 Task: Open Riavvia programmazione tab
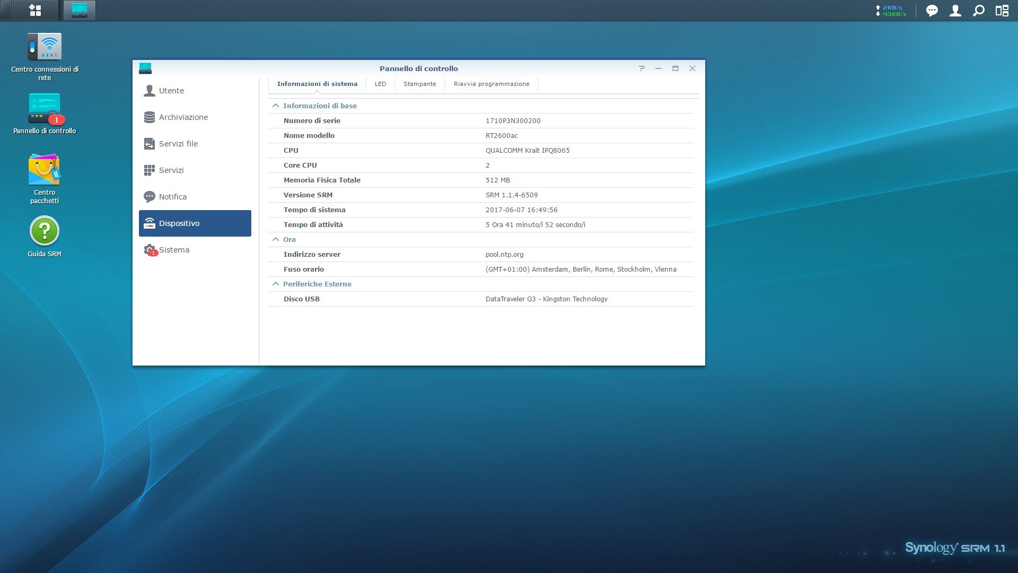pos(491,84)
